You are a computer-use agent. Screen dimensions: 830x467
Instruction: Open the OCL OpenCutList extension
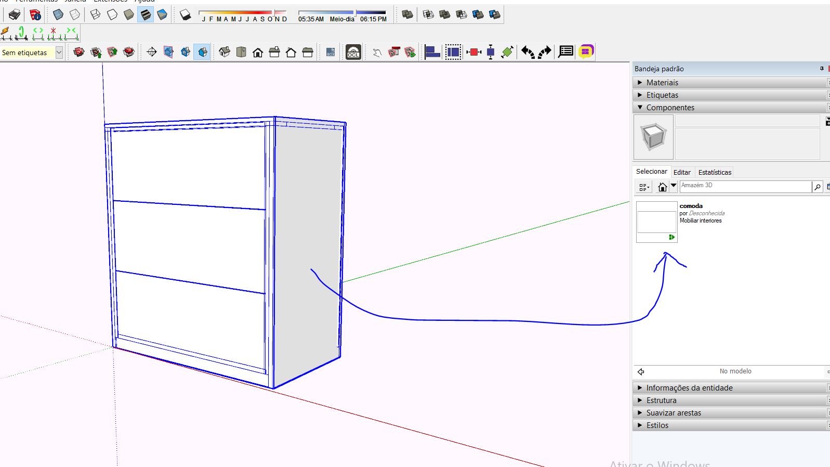click(x=353, y=52)
